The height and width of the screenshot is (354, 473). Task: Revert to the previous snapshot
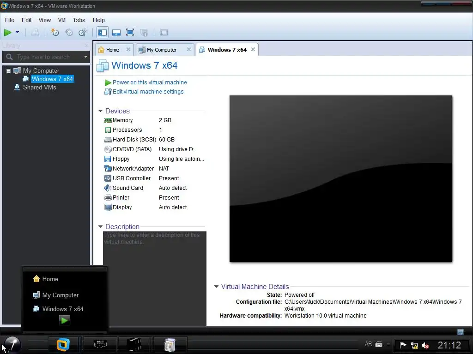click(x=69, y=32)
